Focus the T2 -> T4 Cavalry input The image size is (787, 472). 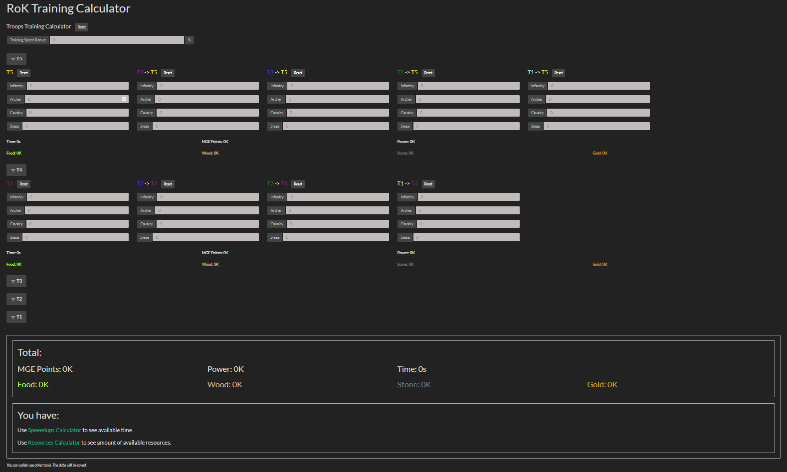pyautogui.click(x=338, y=224)
